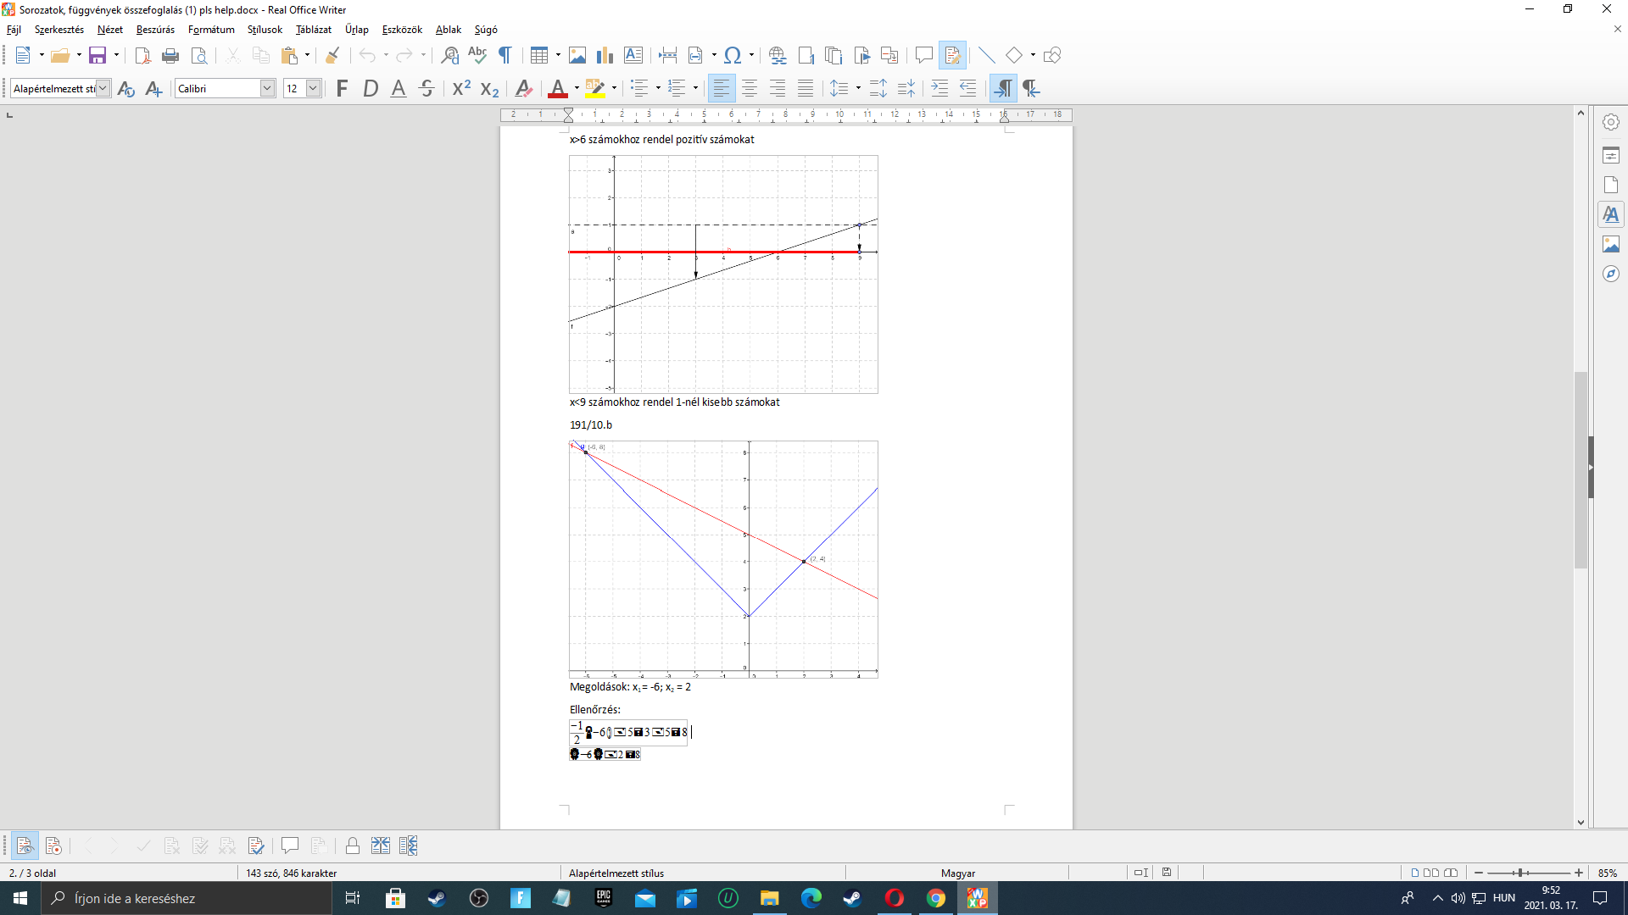This screenshot has width=1628, height=915.
Task: Open the font size dropdown
Action: 313,88
